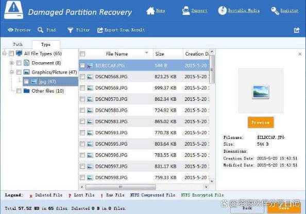The image size is (306, 214).
Task: Open Support via the agent icon
Action: coord(186,10)
